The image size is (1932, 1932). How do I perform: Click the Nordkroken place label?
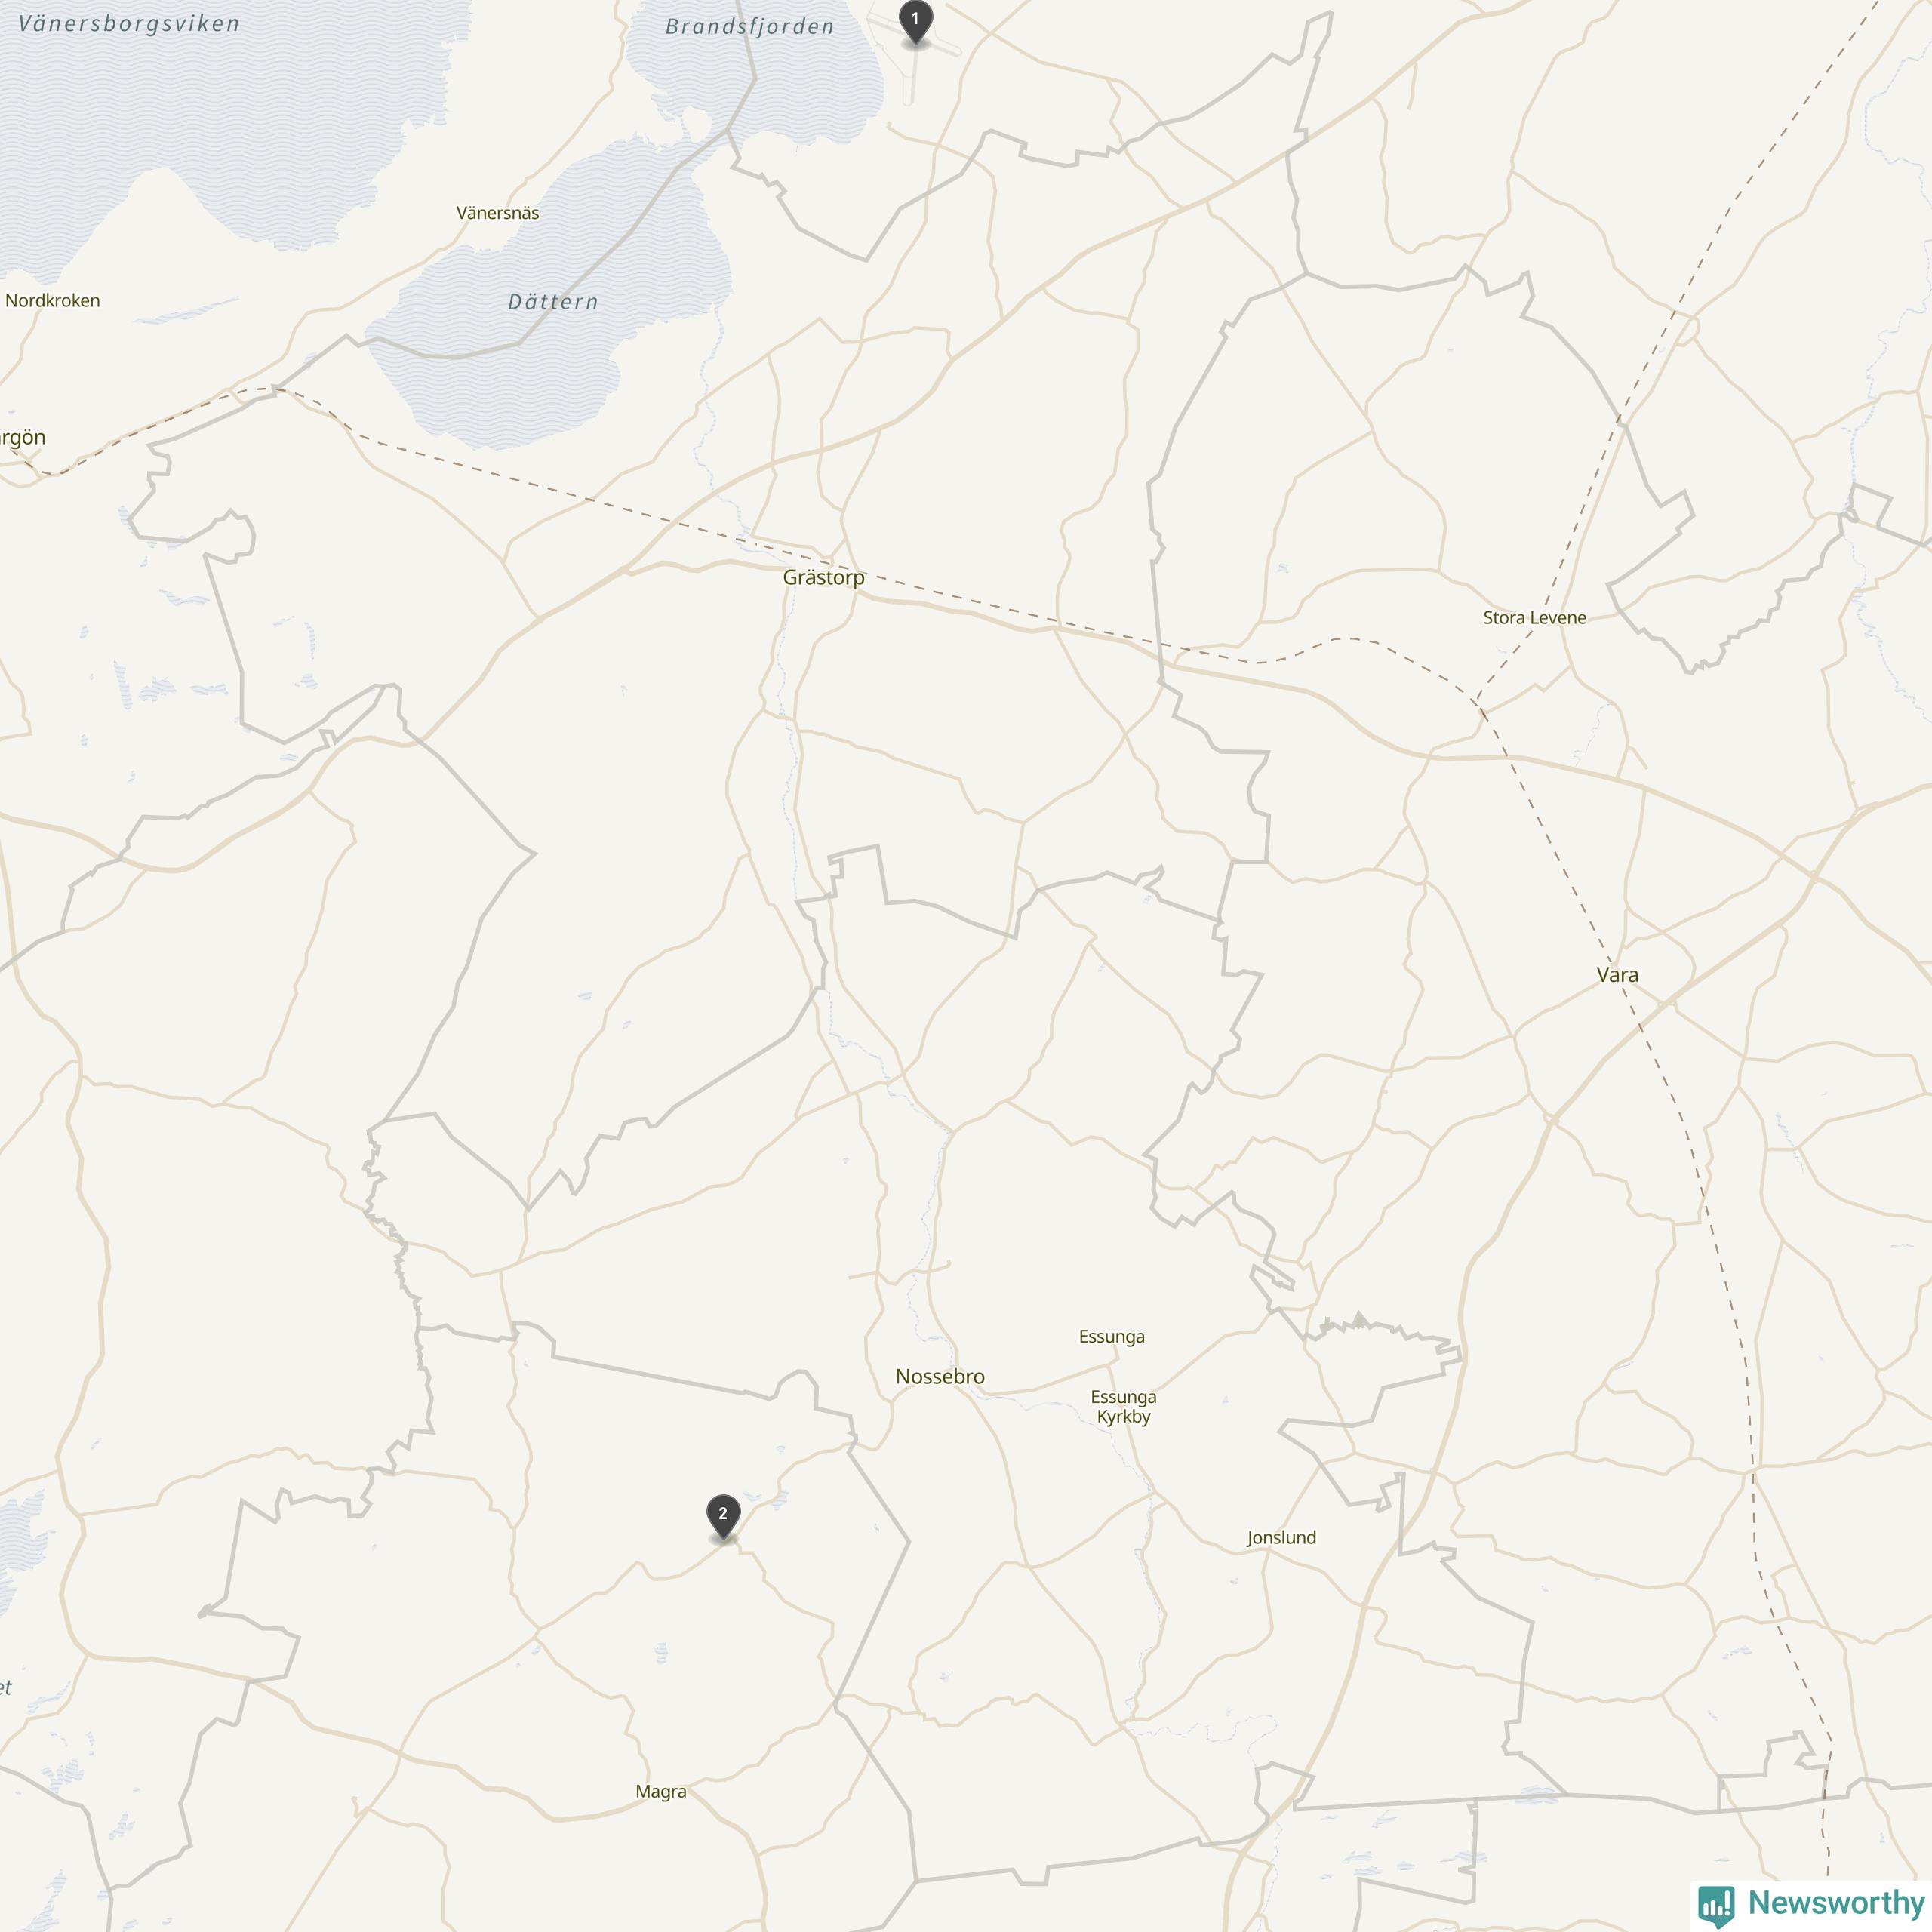tap(52, 301)
